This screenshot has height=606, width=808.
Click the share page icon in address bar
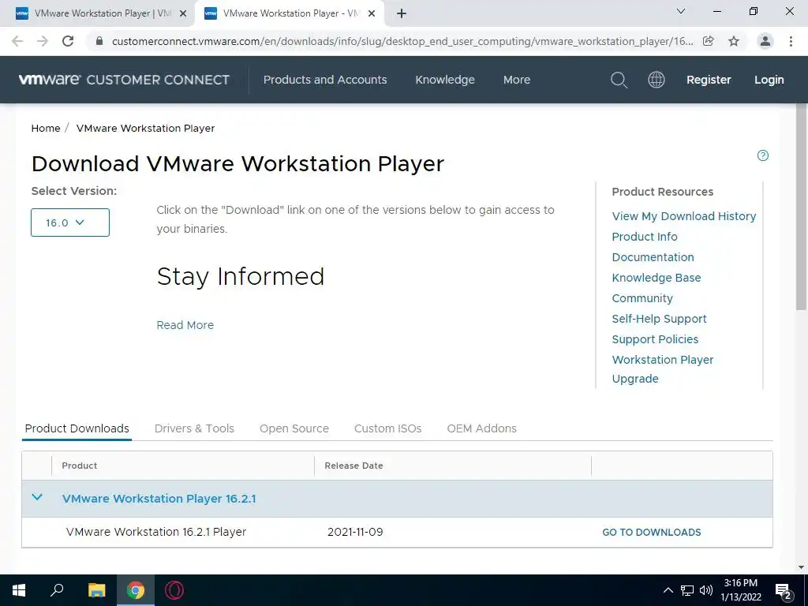tap(708, 41)
